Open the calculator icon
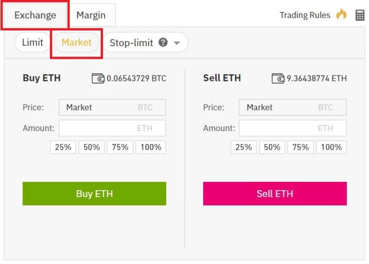Viewport: 369px width, 264px height. click(x=360, y=15)
